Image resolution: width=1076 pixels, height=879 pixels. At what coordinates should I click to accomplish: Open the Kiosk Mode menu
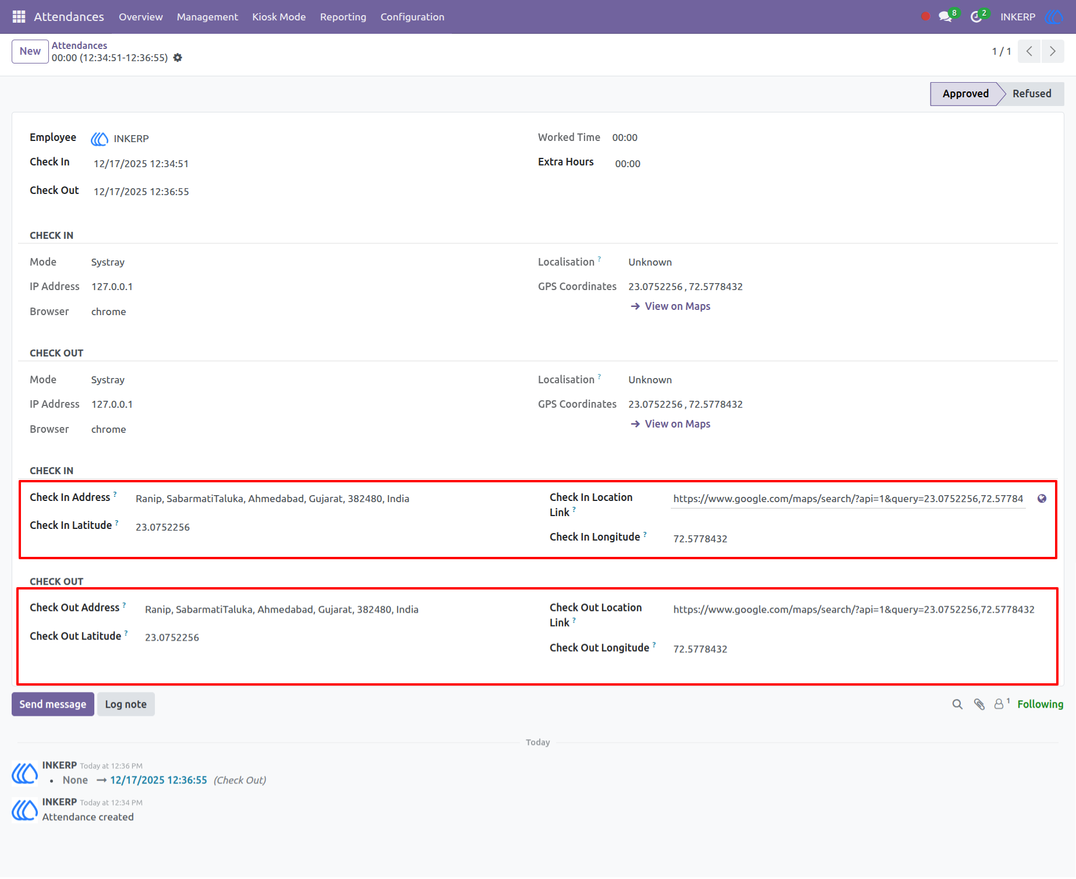point(279,17)
